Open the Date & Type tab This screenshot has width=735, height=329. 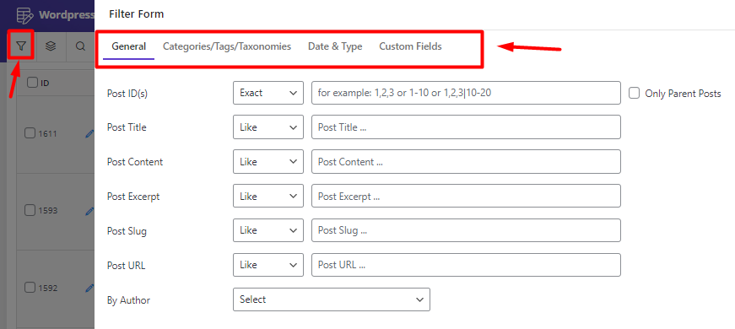tap(335, 46)
